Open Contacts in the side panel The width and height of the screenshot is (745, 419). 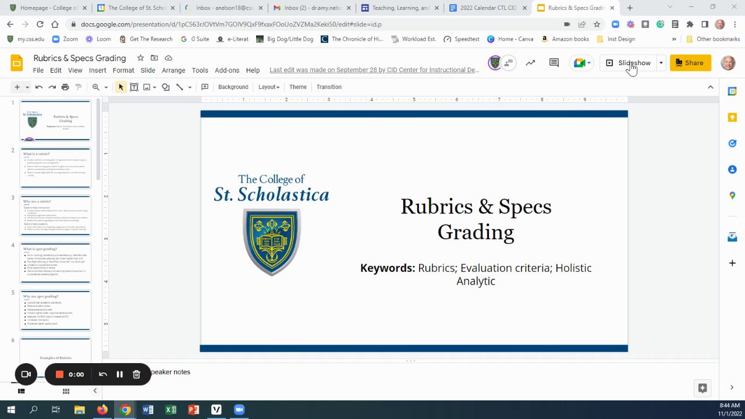732,169
